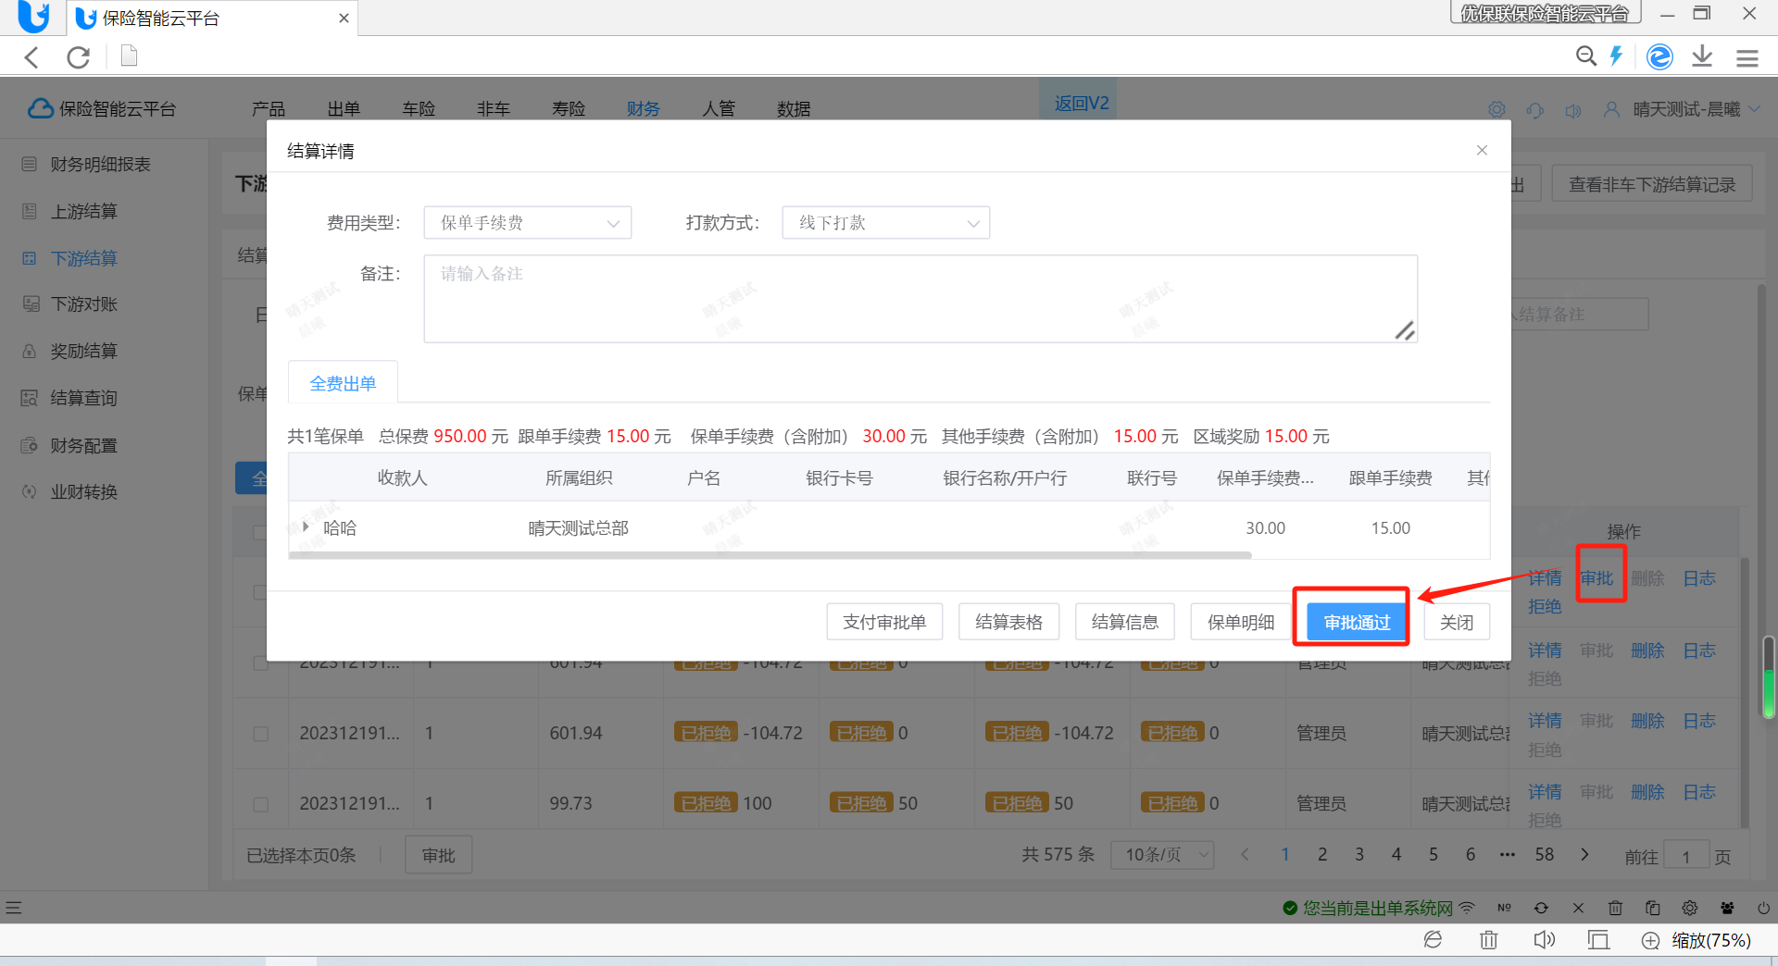Click the zoom plus icon beside 缩放(75%)
The image size is (1778, 966).
1650,941
